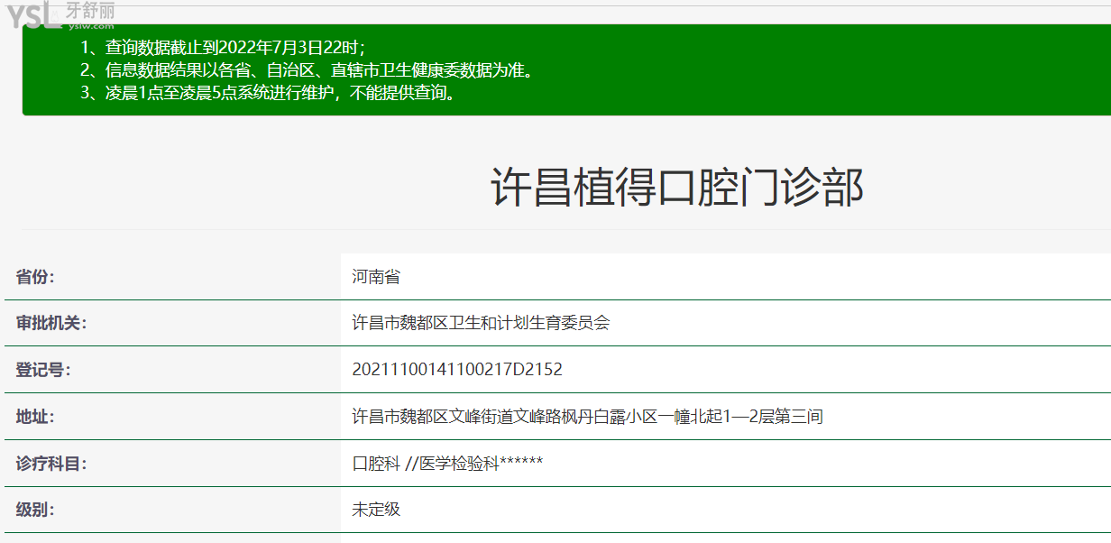The height and width of the screenshot is (543, 1111).
Task: Click the 河南省 value
Action: (376, 276)
